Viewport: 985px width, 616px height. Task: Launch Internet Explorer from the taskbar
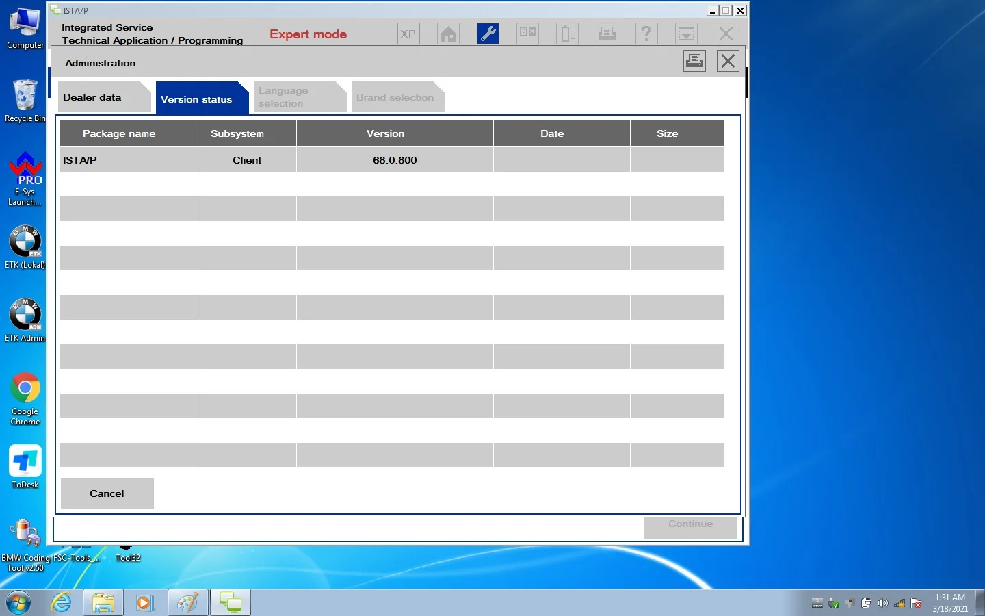(x=62, y=603)
